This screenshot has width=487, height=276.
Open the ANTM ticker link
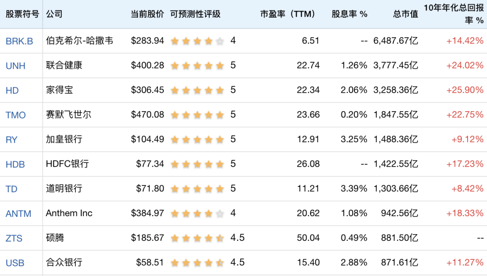click(x=18, y=214)
